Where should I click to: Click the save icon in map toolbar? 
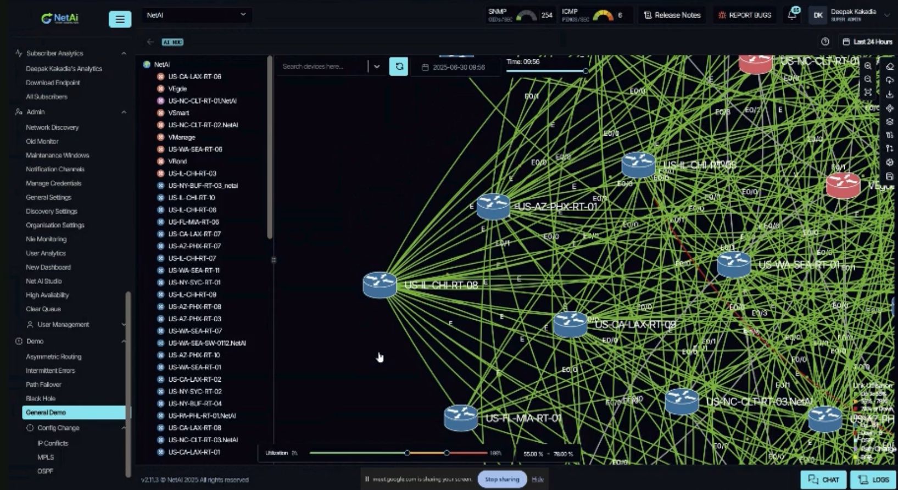tap(890, 176)
